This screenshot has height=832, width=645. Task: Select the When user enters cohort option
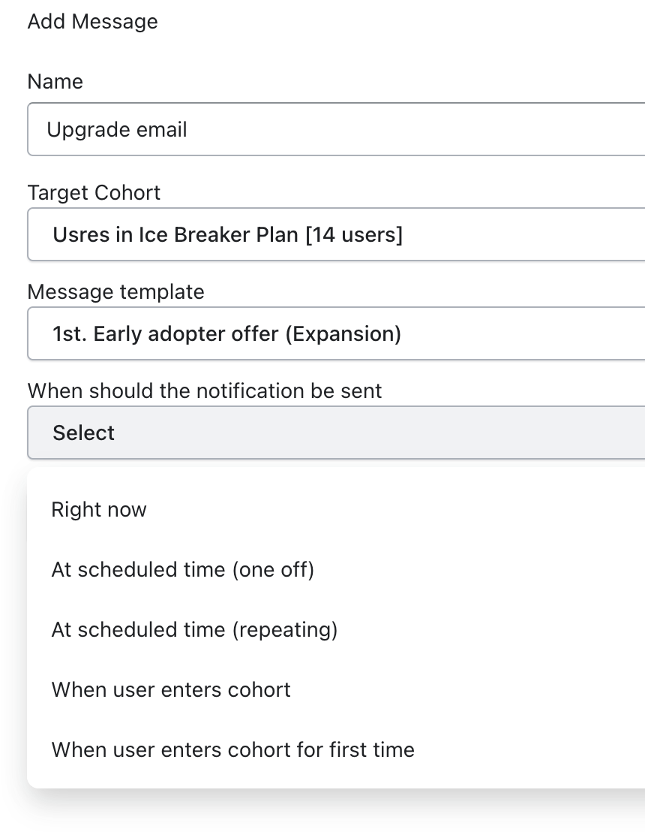[x=171, y=689]
